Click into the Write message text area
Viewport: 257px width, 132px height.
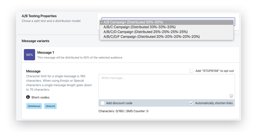click(166, 87)
